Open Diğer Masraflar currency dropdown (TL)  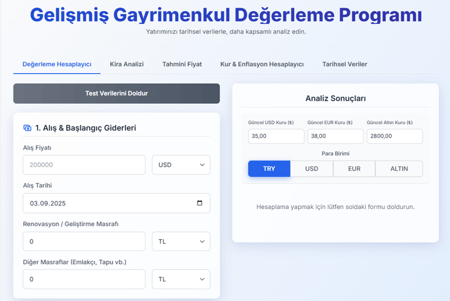click(181, 279)
